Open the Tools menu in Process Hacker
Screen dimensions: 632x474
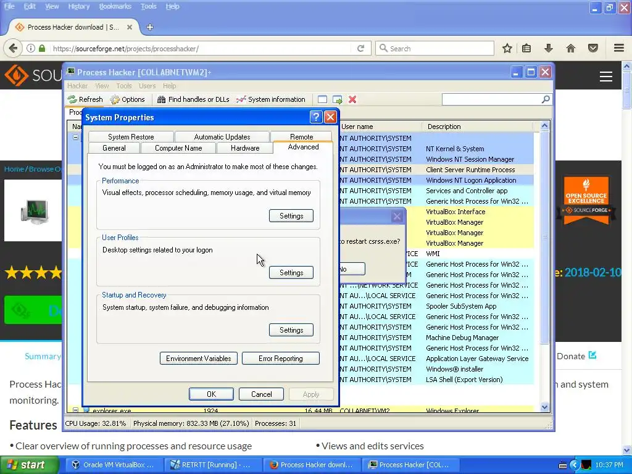pos(123,86)
